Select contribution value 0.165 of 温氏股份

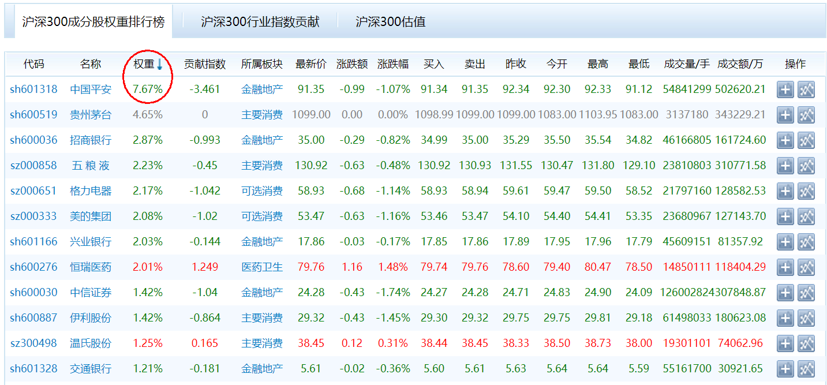(x=205, y=343)
